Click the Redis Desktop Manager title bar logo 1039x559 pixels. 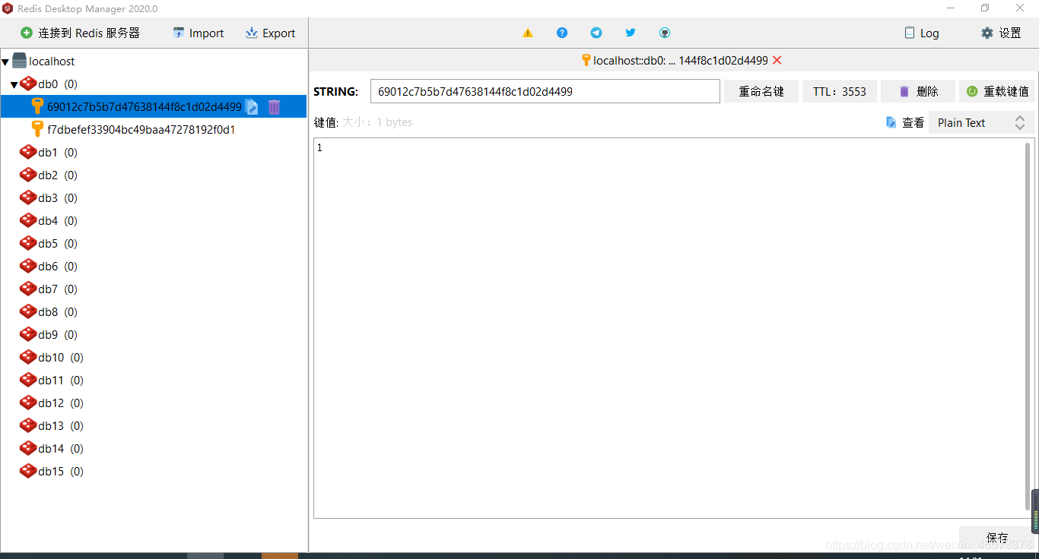[8, 8]
